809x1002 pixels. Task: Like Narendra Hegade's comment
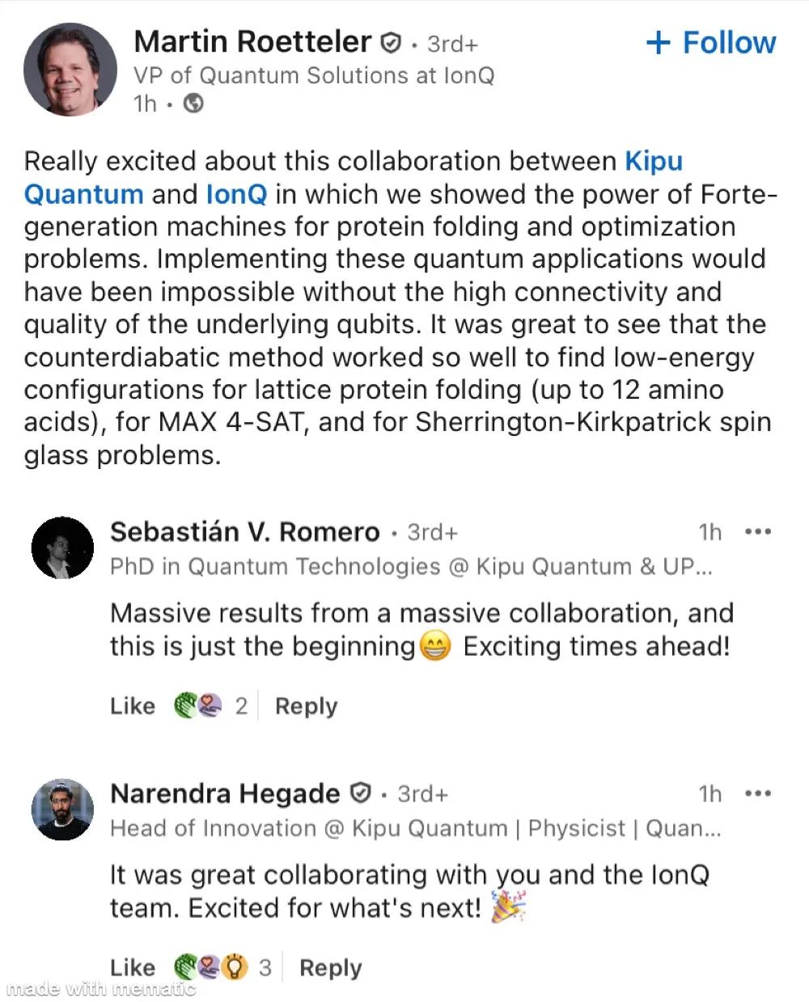click(133, 968)
